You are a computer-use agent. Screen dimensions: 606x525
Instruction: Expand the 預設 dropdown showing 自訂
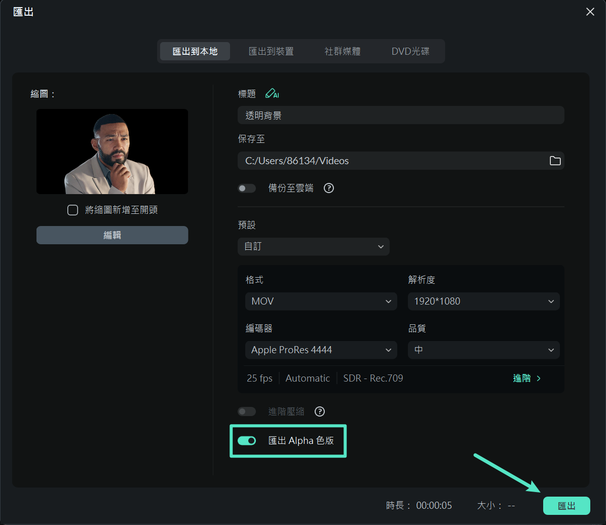click(313, 247)
